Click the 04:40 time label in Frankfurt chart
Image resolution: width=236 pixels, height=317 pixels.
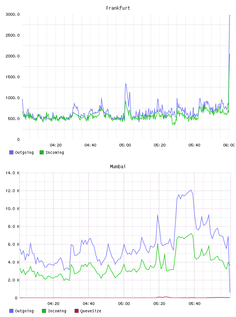click(x=90, y=145)
